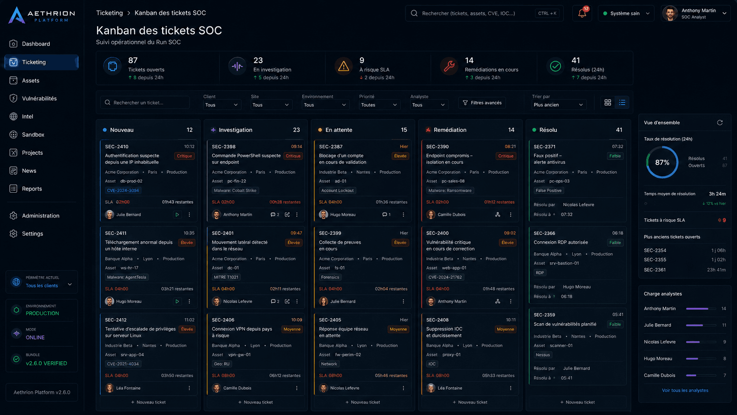Start ticket SEC-2410 with play icon

pos(177,215)
